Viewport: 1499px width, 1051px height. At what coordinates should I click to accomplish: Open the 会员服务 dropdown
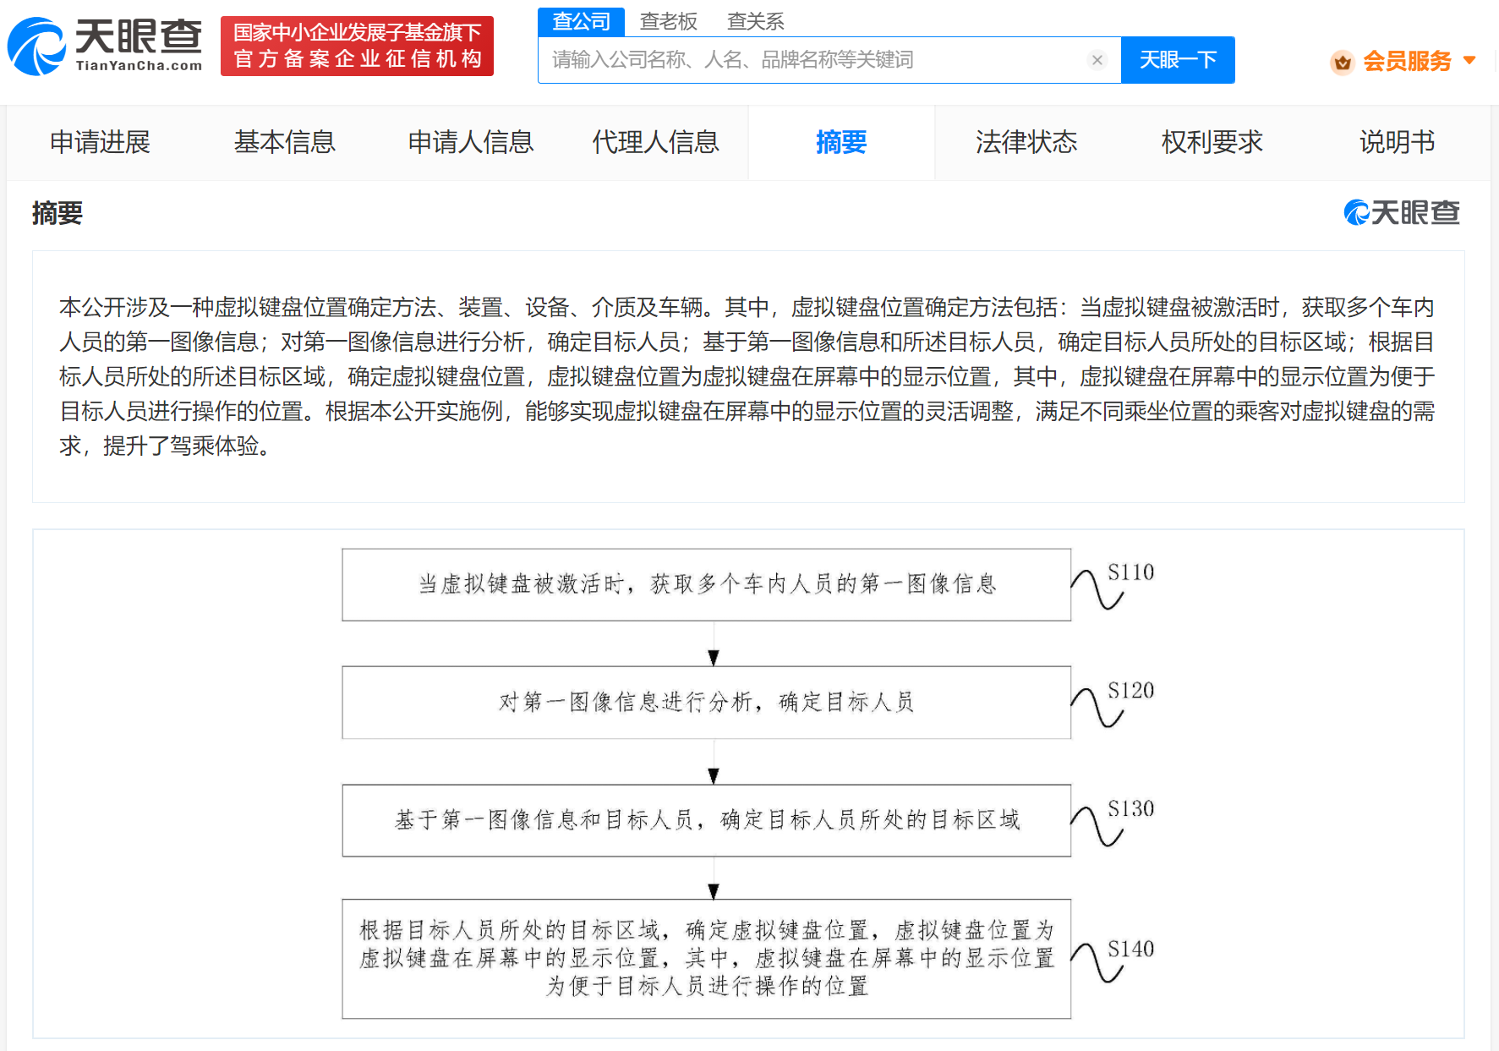click(x=1406, y=62)
